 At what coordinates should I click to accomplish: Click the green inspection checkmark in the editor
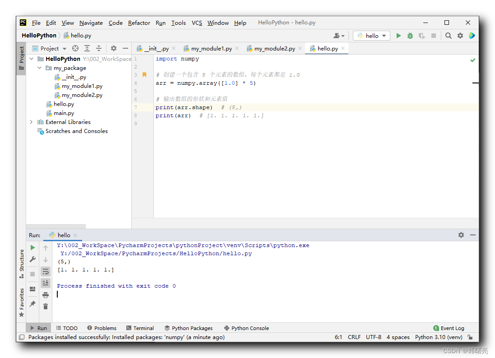pyautogui.click(x=472, y=60)
